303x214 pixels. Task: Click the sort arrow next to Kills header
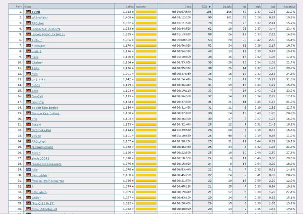209,6
